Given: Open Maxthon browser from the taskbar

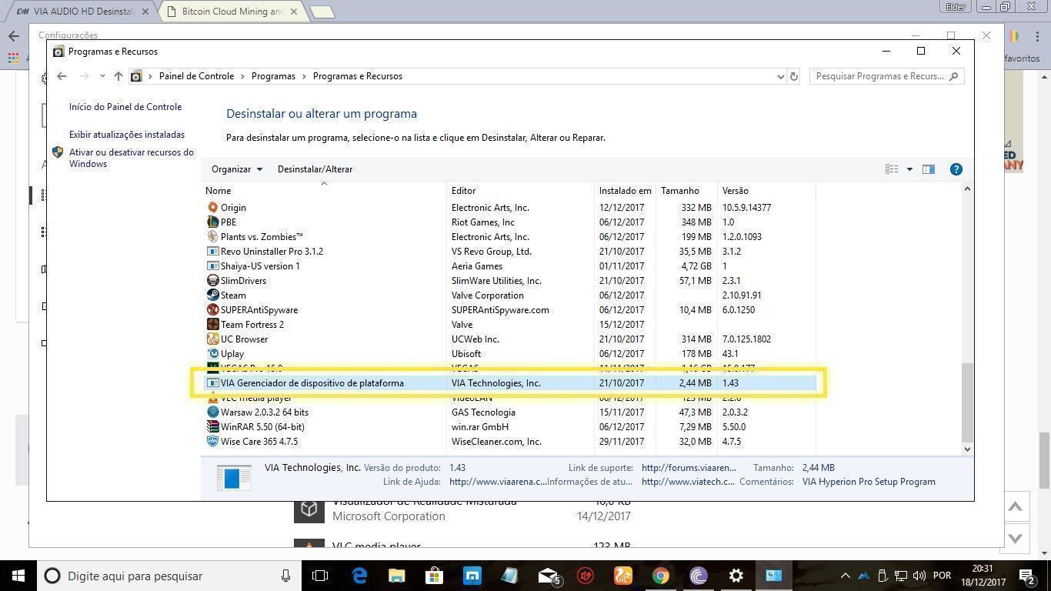Looking at the screenshot, I should 472,576.
